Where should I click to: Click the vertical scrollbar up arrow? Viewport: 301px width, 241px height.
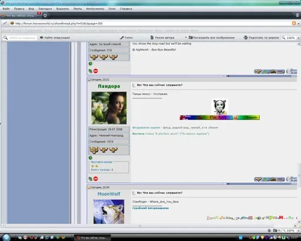(x=299, y=44)
